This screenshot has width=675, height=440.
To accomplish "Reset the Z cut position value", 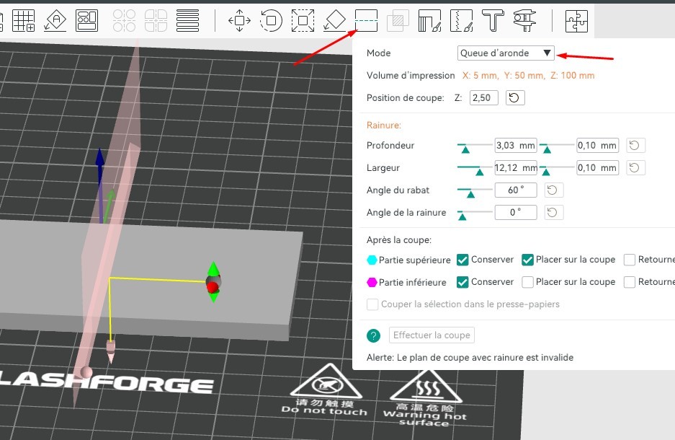I will 515,97.
